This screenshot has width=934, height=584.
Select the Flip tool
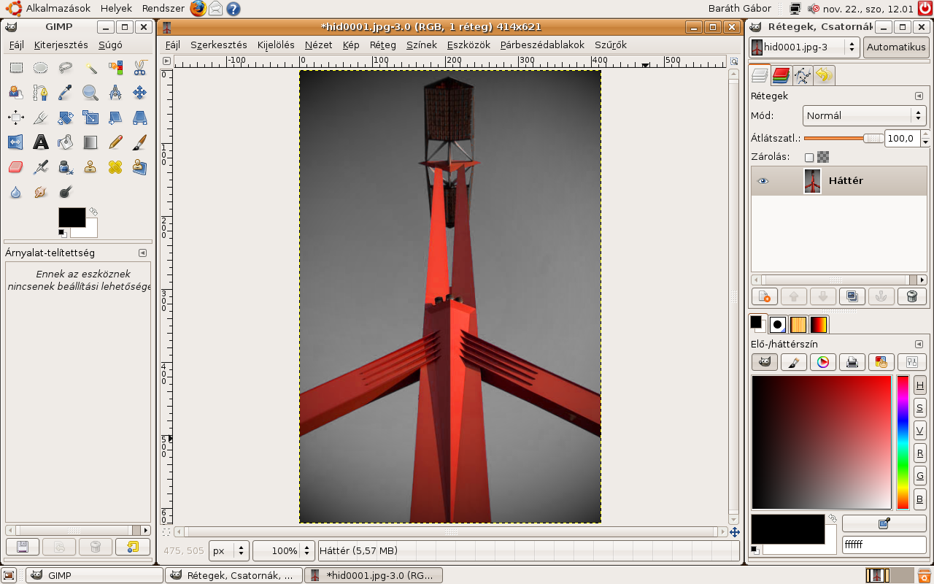click(x=16, y=142)
